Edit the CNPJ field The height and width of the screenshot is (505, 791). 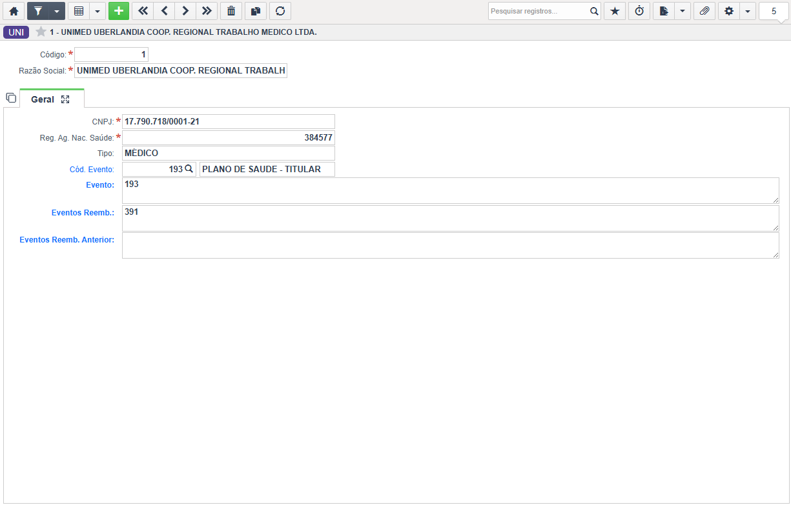229,121
